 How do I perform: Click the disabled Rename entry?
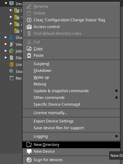71,6
